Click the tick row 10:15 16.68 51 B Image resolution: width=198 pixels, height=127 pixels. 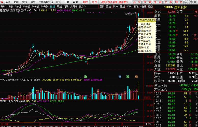tap(176, 93)
